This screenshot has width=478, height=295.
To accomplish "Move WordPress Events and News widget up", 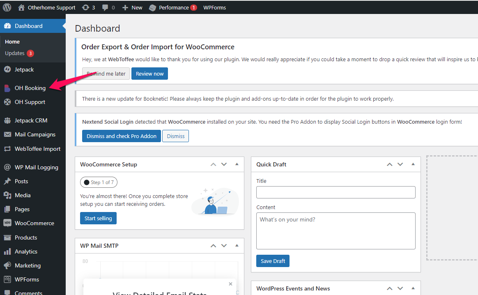I will 390,288.
